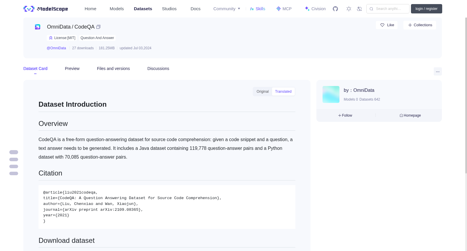
Task: Toggle the light/dark theme sun icon
Action: (349, 9)
